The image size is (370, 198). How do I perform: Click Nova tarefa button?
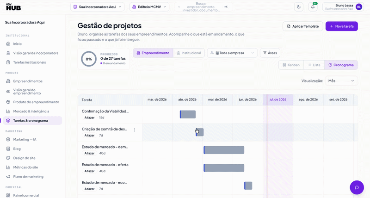tap(342, 26)
